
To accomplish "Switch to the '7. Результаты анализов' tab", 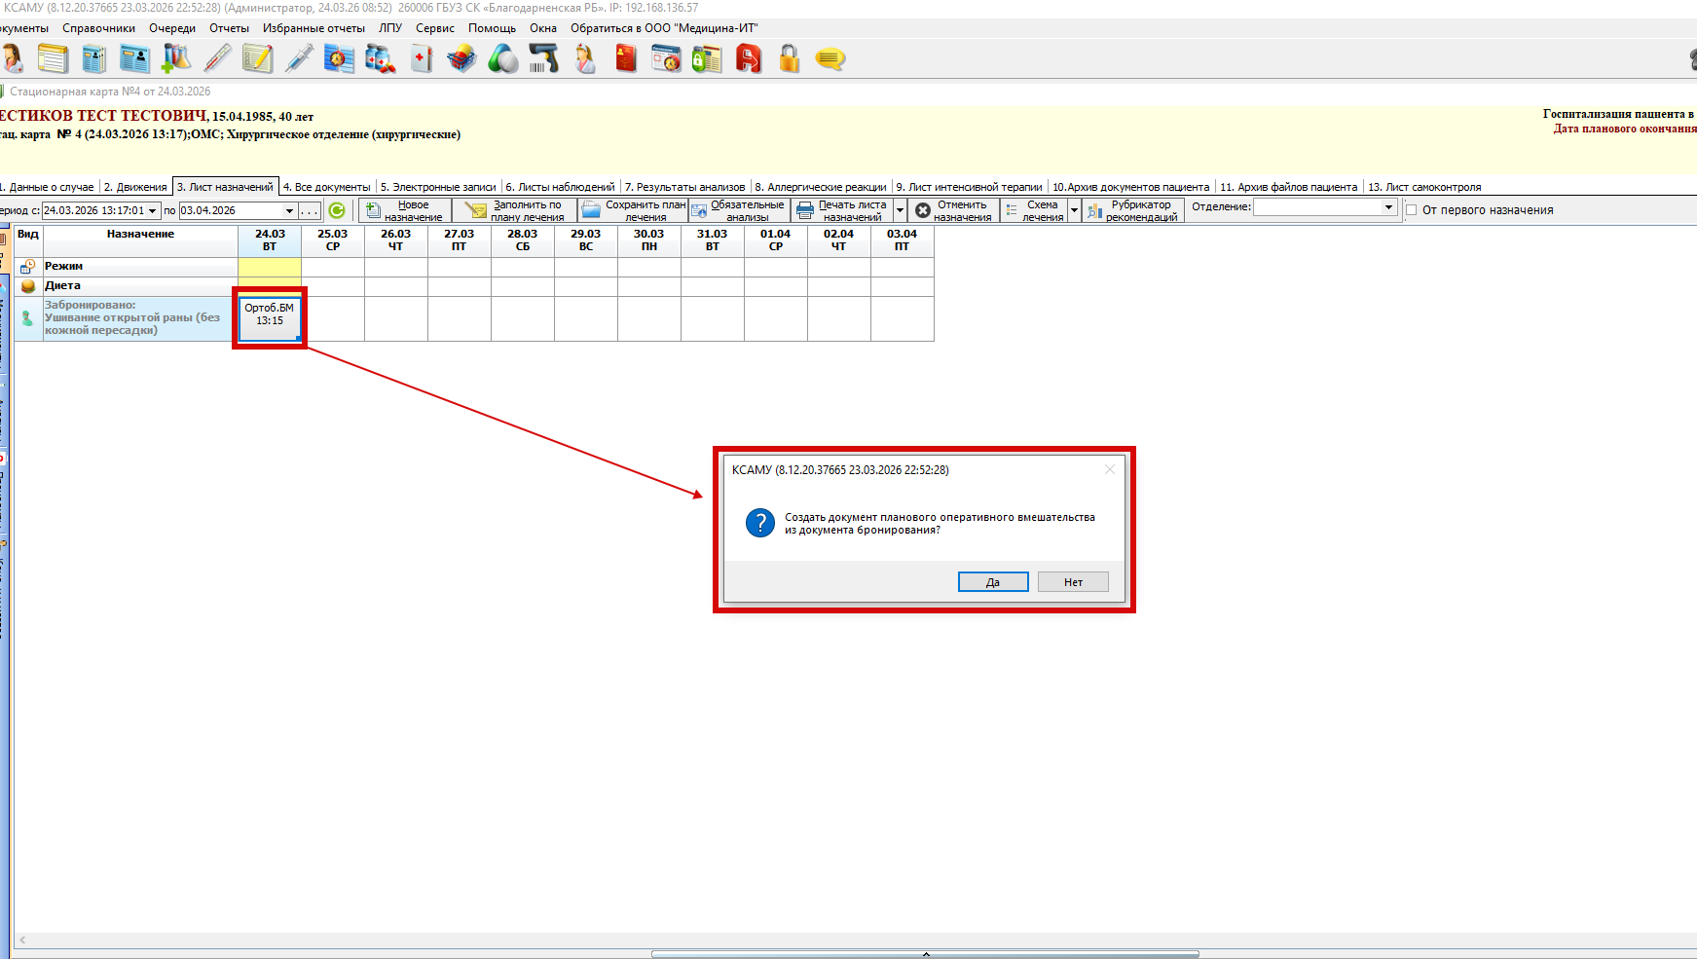I will coord(684,187).
